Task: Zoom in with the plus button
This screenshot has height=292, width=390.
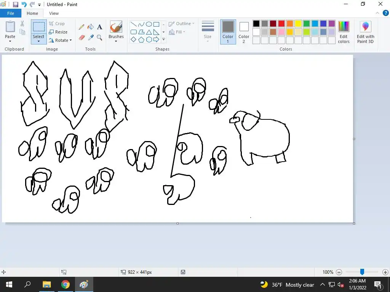Action: coord(385,272)
